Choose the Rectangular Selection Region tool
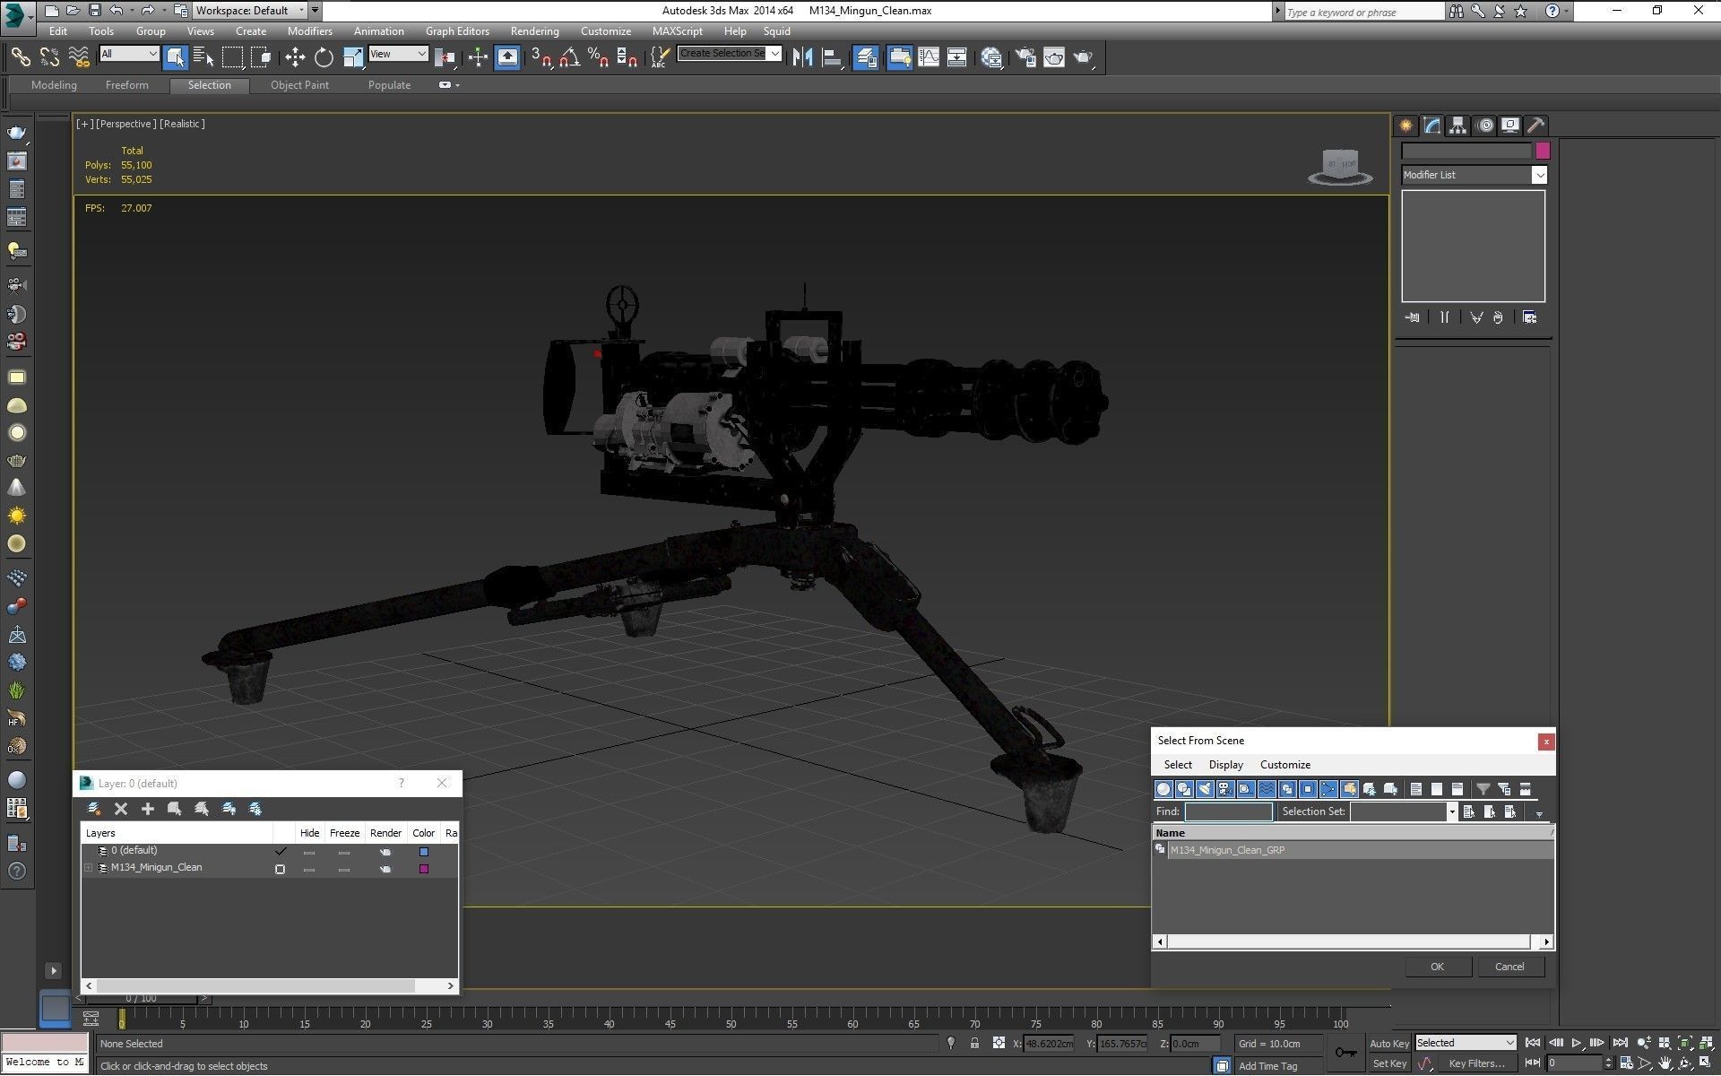 click(x=232, y=57)
